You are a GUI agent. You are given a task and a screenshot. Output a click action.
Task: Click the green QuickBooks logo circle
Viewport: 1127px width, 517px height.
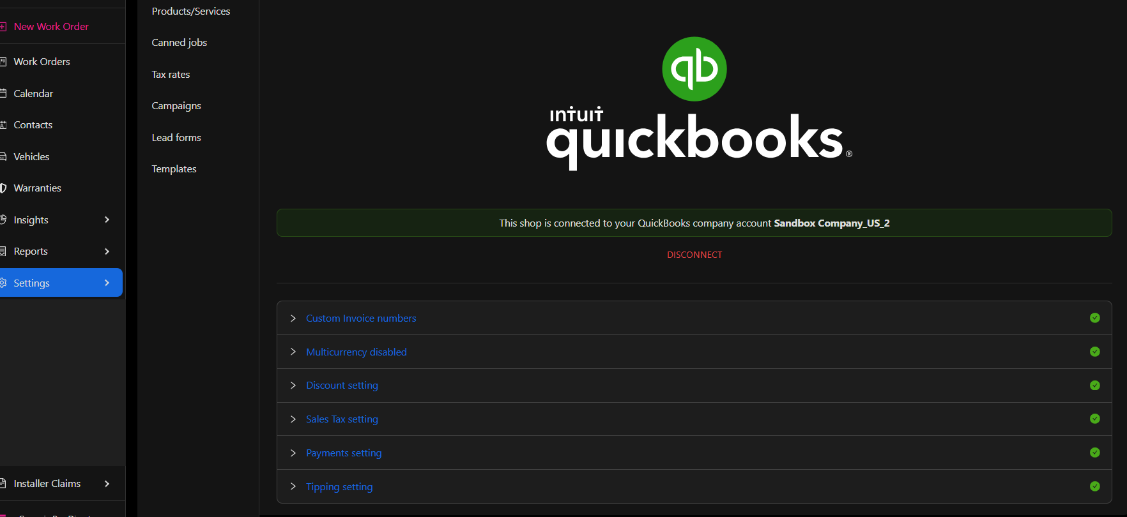(694, 69)
